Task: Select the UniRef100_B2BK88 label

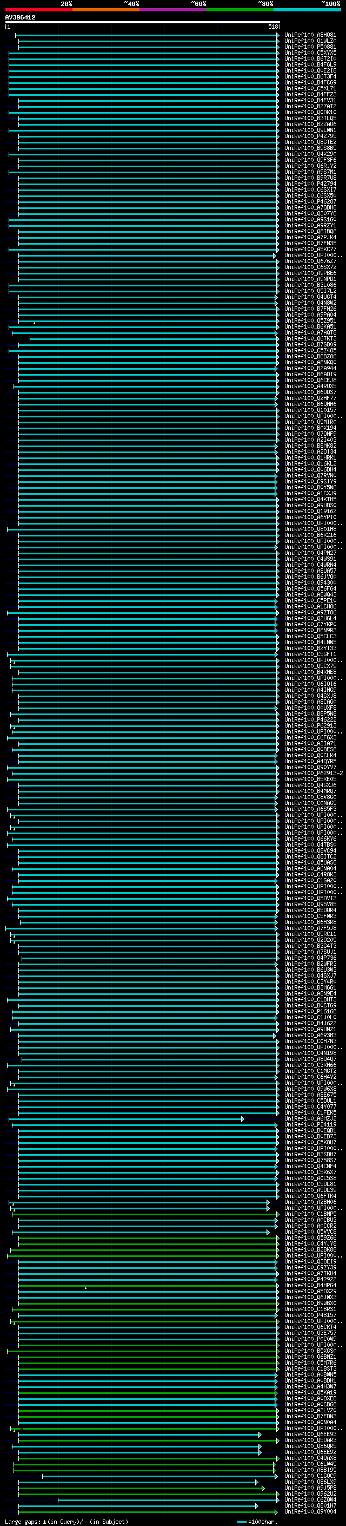Action: [310, 1249]
